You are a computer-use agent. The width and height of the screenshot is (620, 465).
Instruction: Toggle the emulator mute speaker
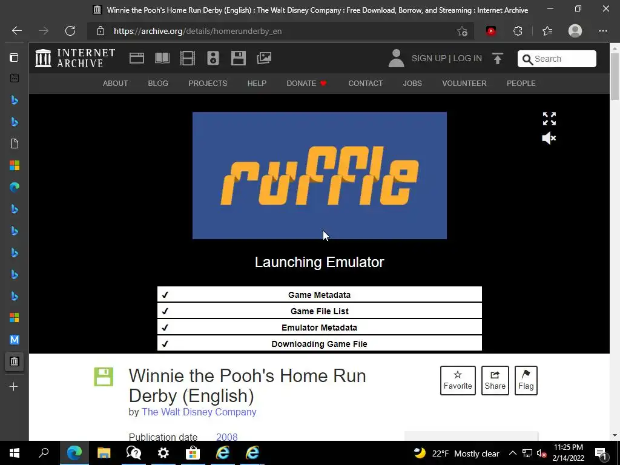[x=549, y=139]
